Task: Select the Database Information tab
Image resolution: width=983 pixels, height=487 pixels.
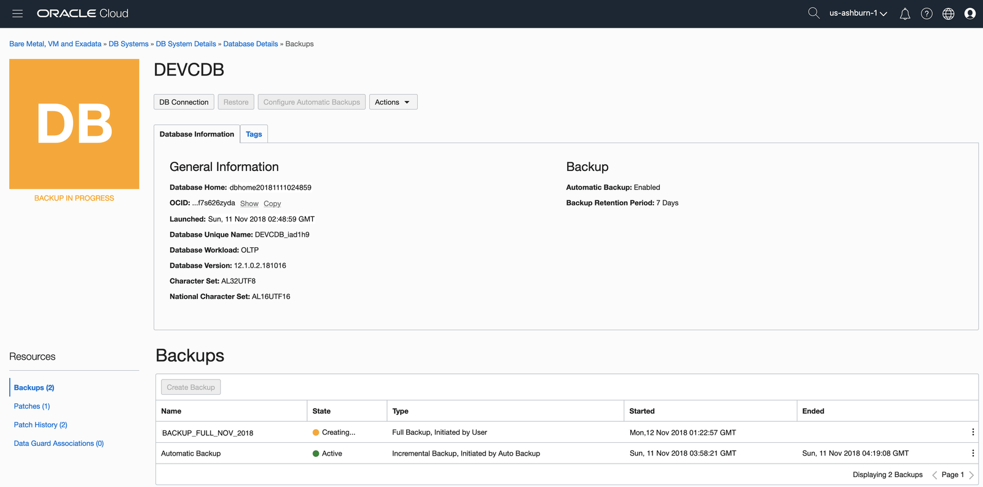Action: 197,134
